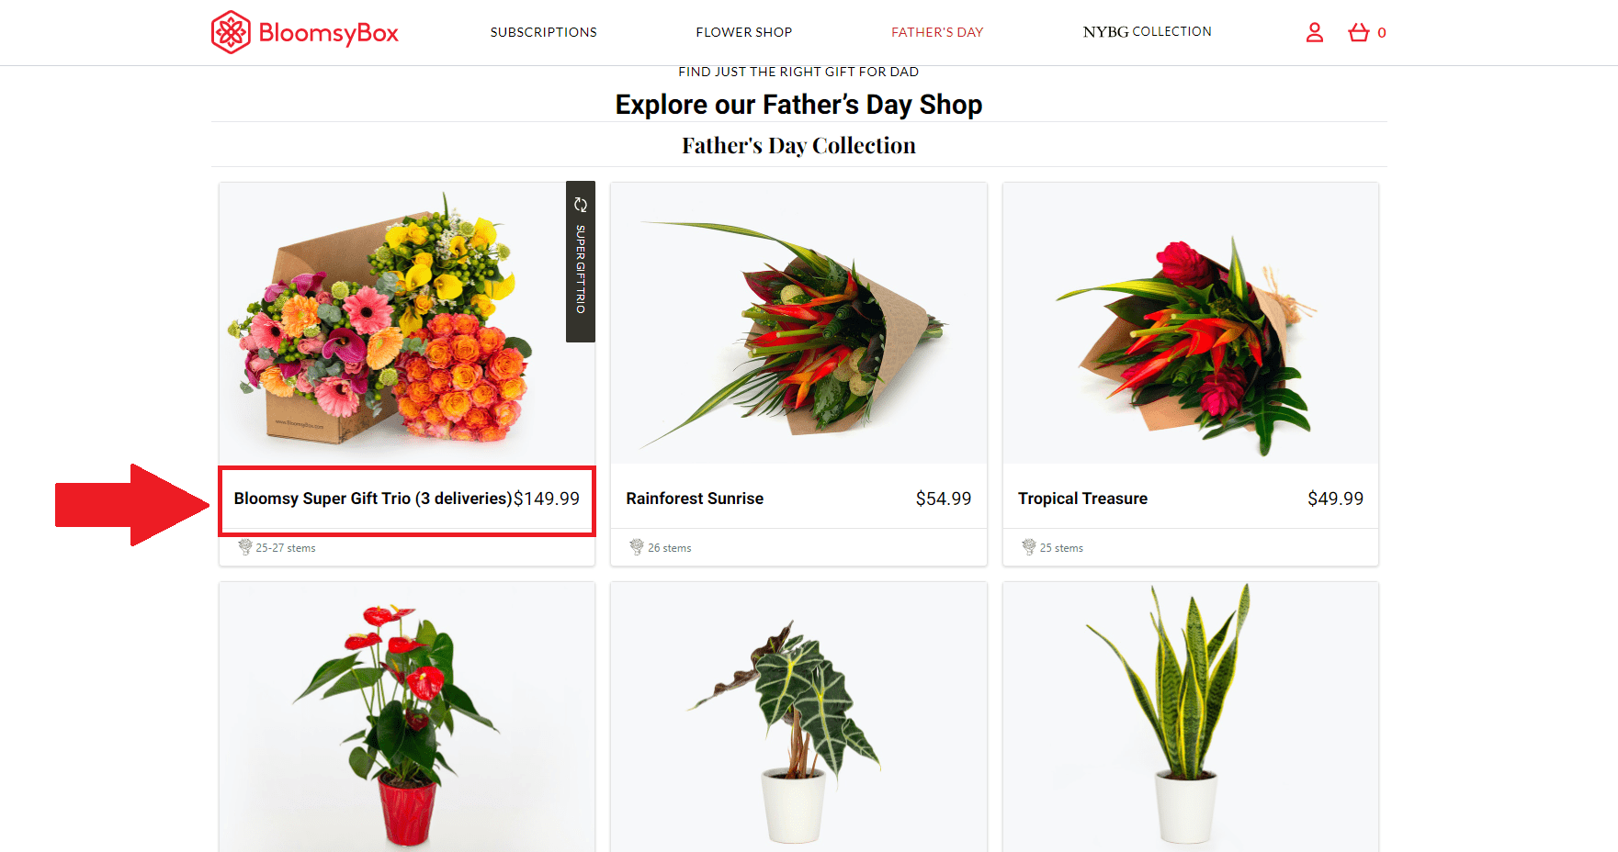Click the bouquet icon beside 25-27 stems
The image size is (1618, 852).
pos(245,547)
